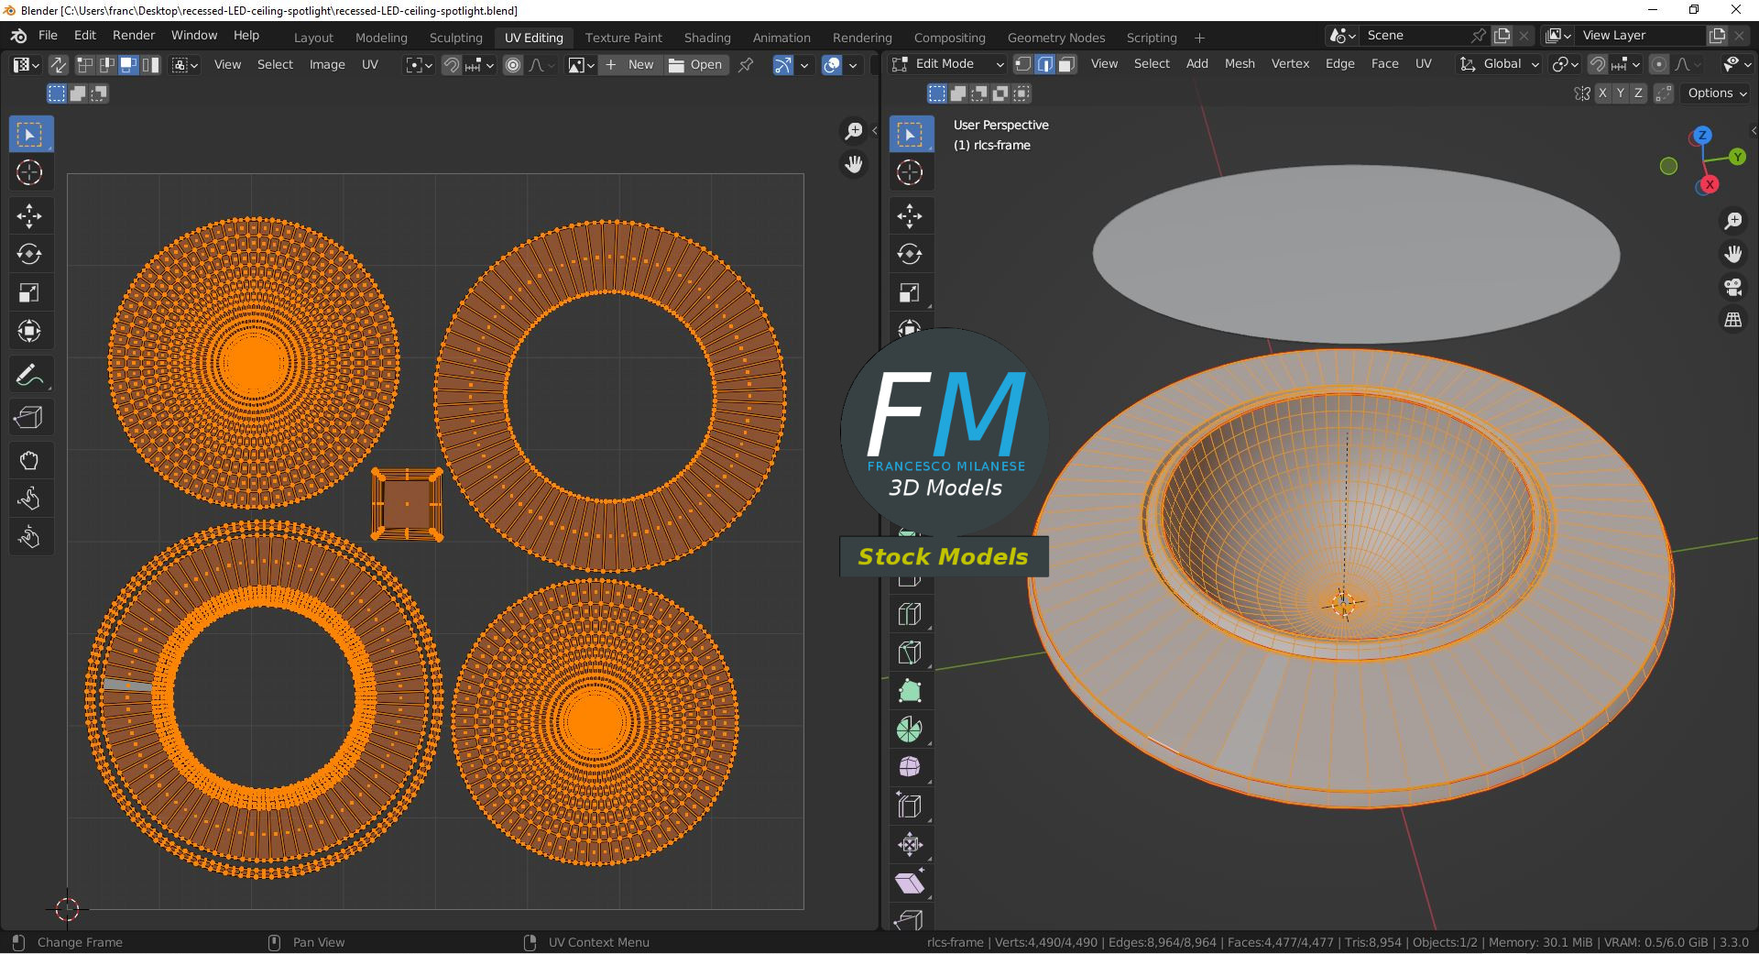Viewport: 1759px width, 954px height.
Task: Click the New image button
Action: [x=630, y=65]
